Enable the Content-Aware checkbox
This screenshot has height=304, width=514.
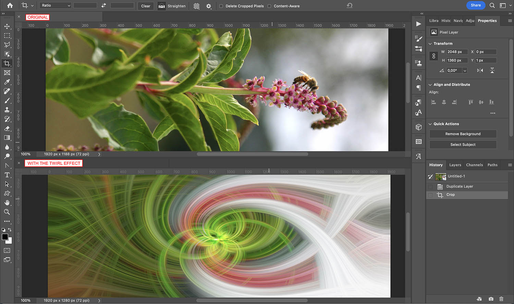tap(270, 6)
